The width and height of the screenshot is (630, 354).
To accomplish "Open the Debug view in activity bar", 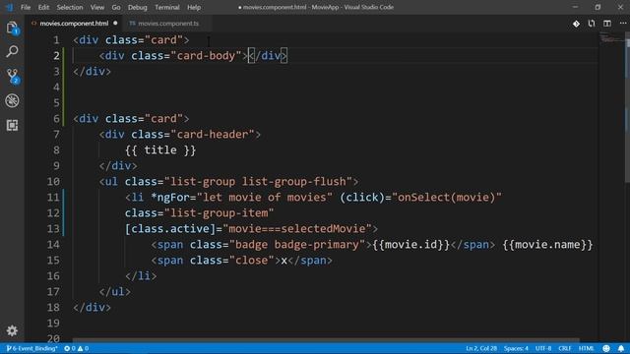I will (x=12, y=100).
